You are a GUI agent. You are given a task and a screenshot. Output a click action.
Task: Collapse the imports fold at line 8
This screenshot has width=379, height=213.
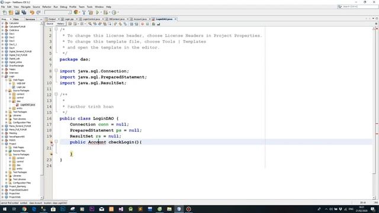(x=56, y=70)
